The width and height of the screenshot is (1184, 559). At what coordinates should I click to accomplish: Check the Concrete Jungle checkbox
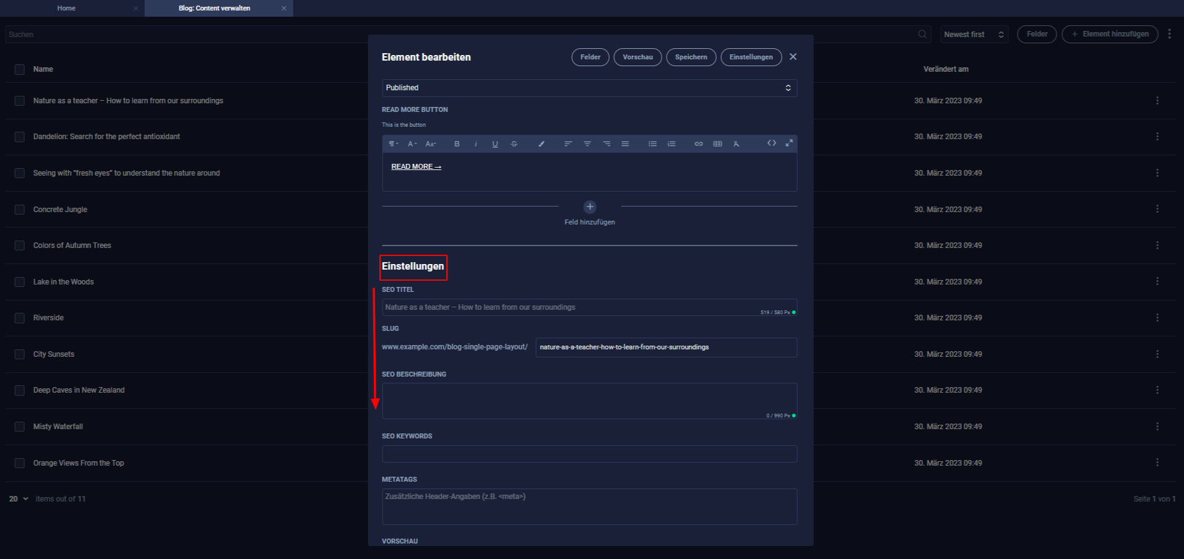20,210
